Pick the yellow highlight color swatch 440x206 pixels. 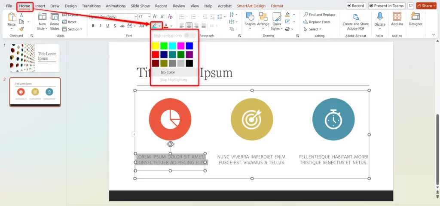[155, 45]
